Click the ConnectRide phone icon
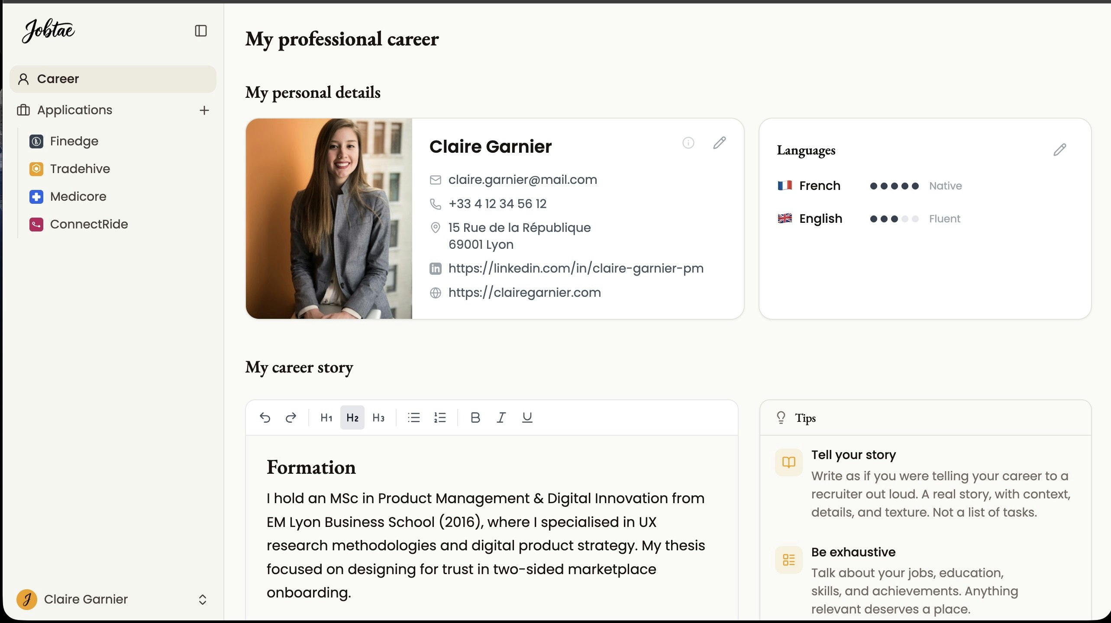The image size is (1111, 623). coord(36,224)
